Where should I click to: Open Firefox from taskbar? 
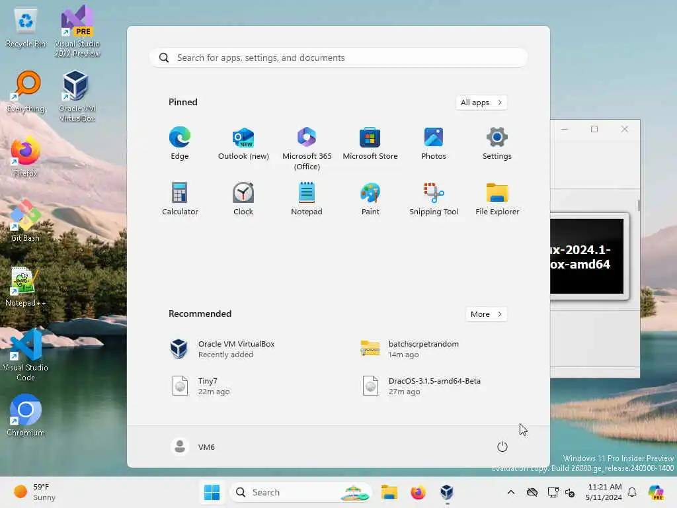click(418, 492)
